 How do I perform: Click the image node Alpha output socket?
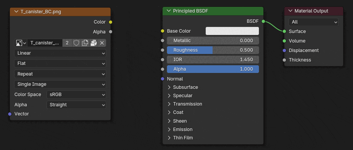pos(110,32)
